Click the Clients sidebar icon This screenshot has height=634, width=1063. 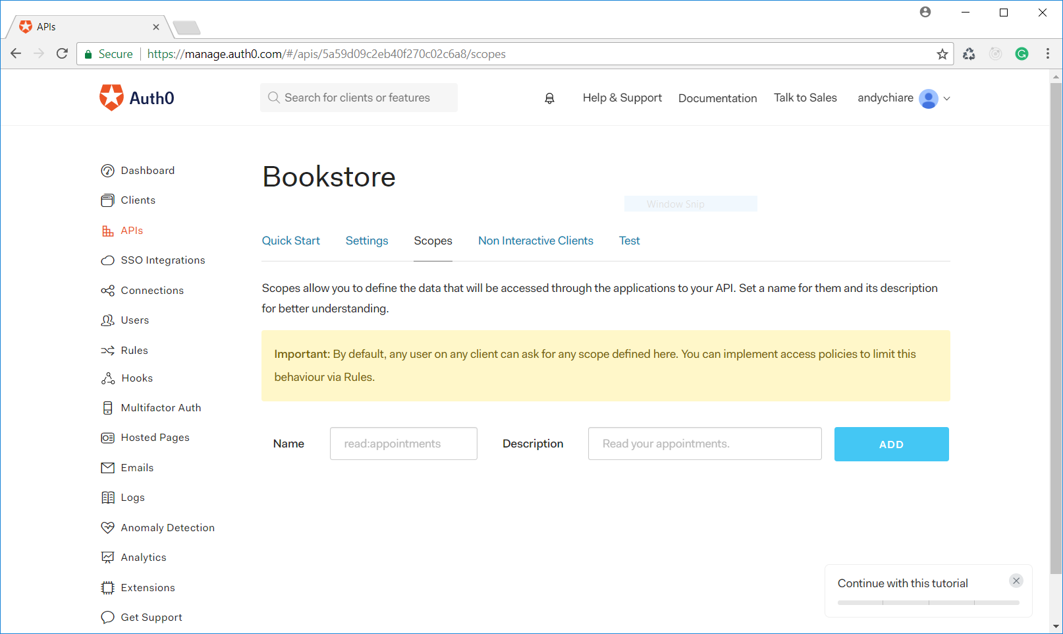click(x=107, y=200)
